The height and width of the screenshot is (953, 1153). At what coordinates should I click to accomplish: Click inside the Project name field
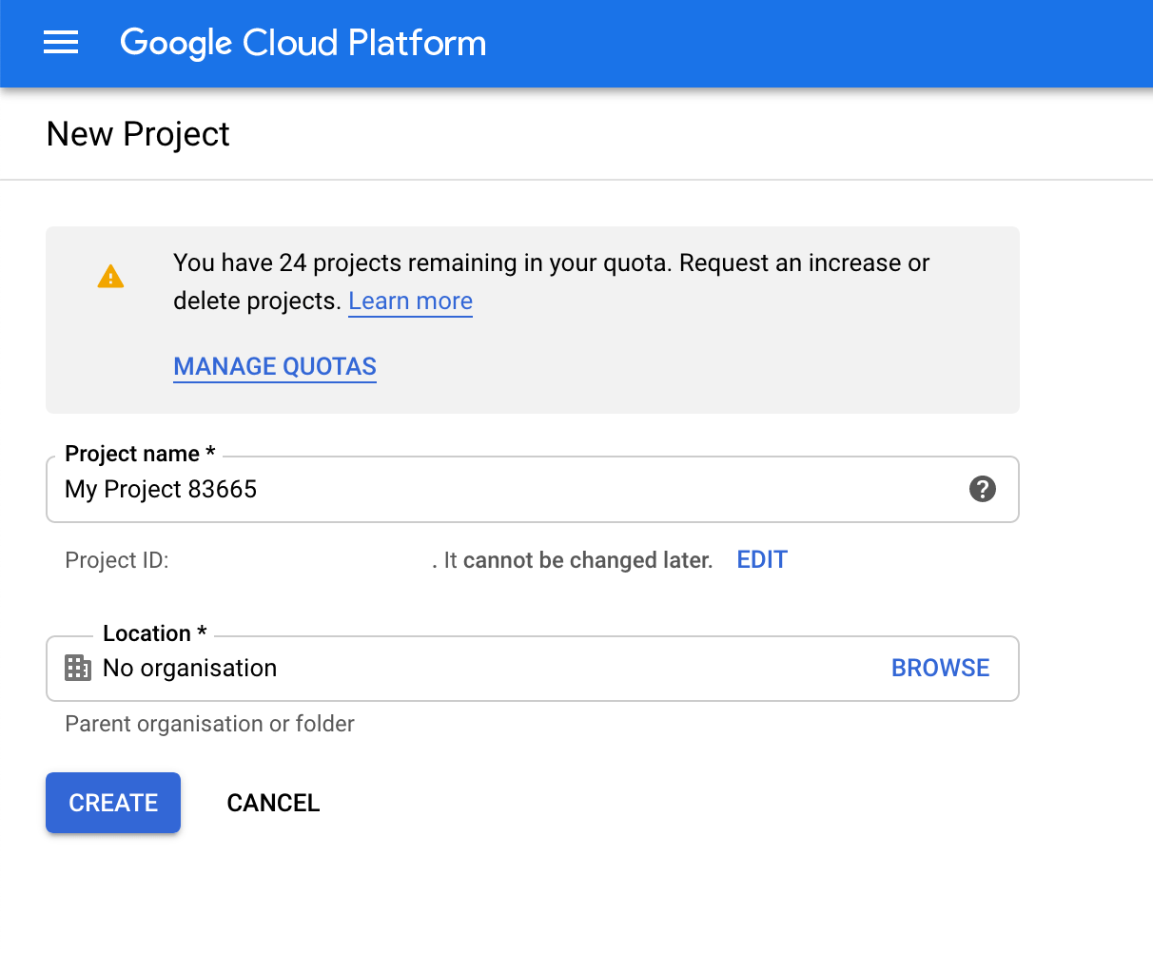tap(476, 489)
